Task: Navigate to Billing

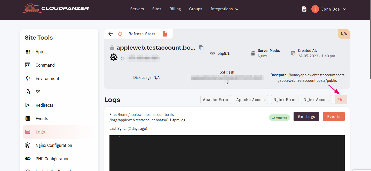Action: point(175,9)
